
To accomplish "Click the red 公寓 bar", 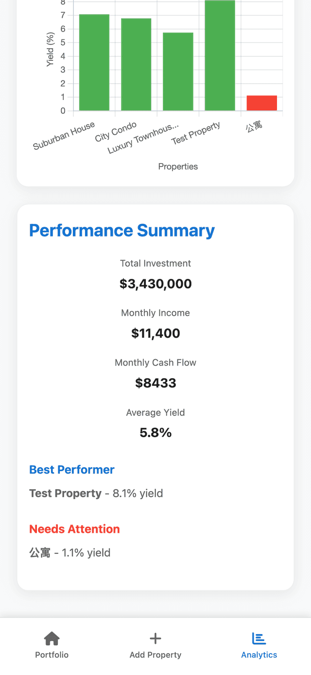I will pyautogui.click(x=261, y=102).
